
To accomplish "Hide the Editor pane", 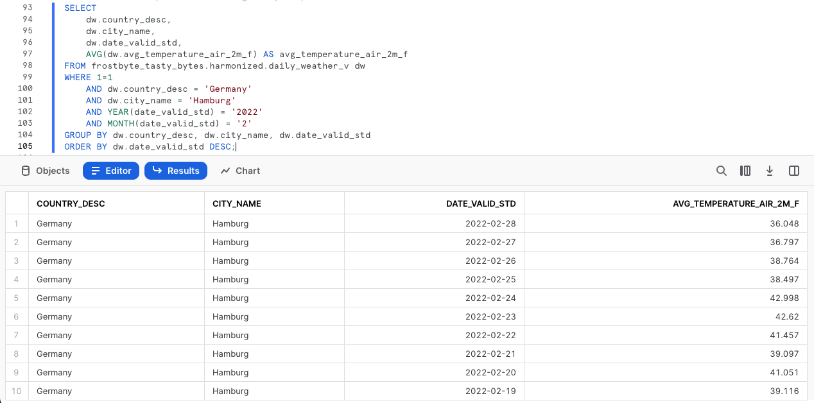I will tap(111, 171).
